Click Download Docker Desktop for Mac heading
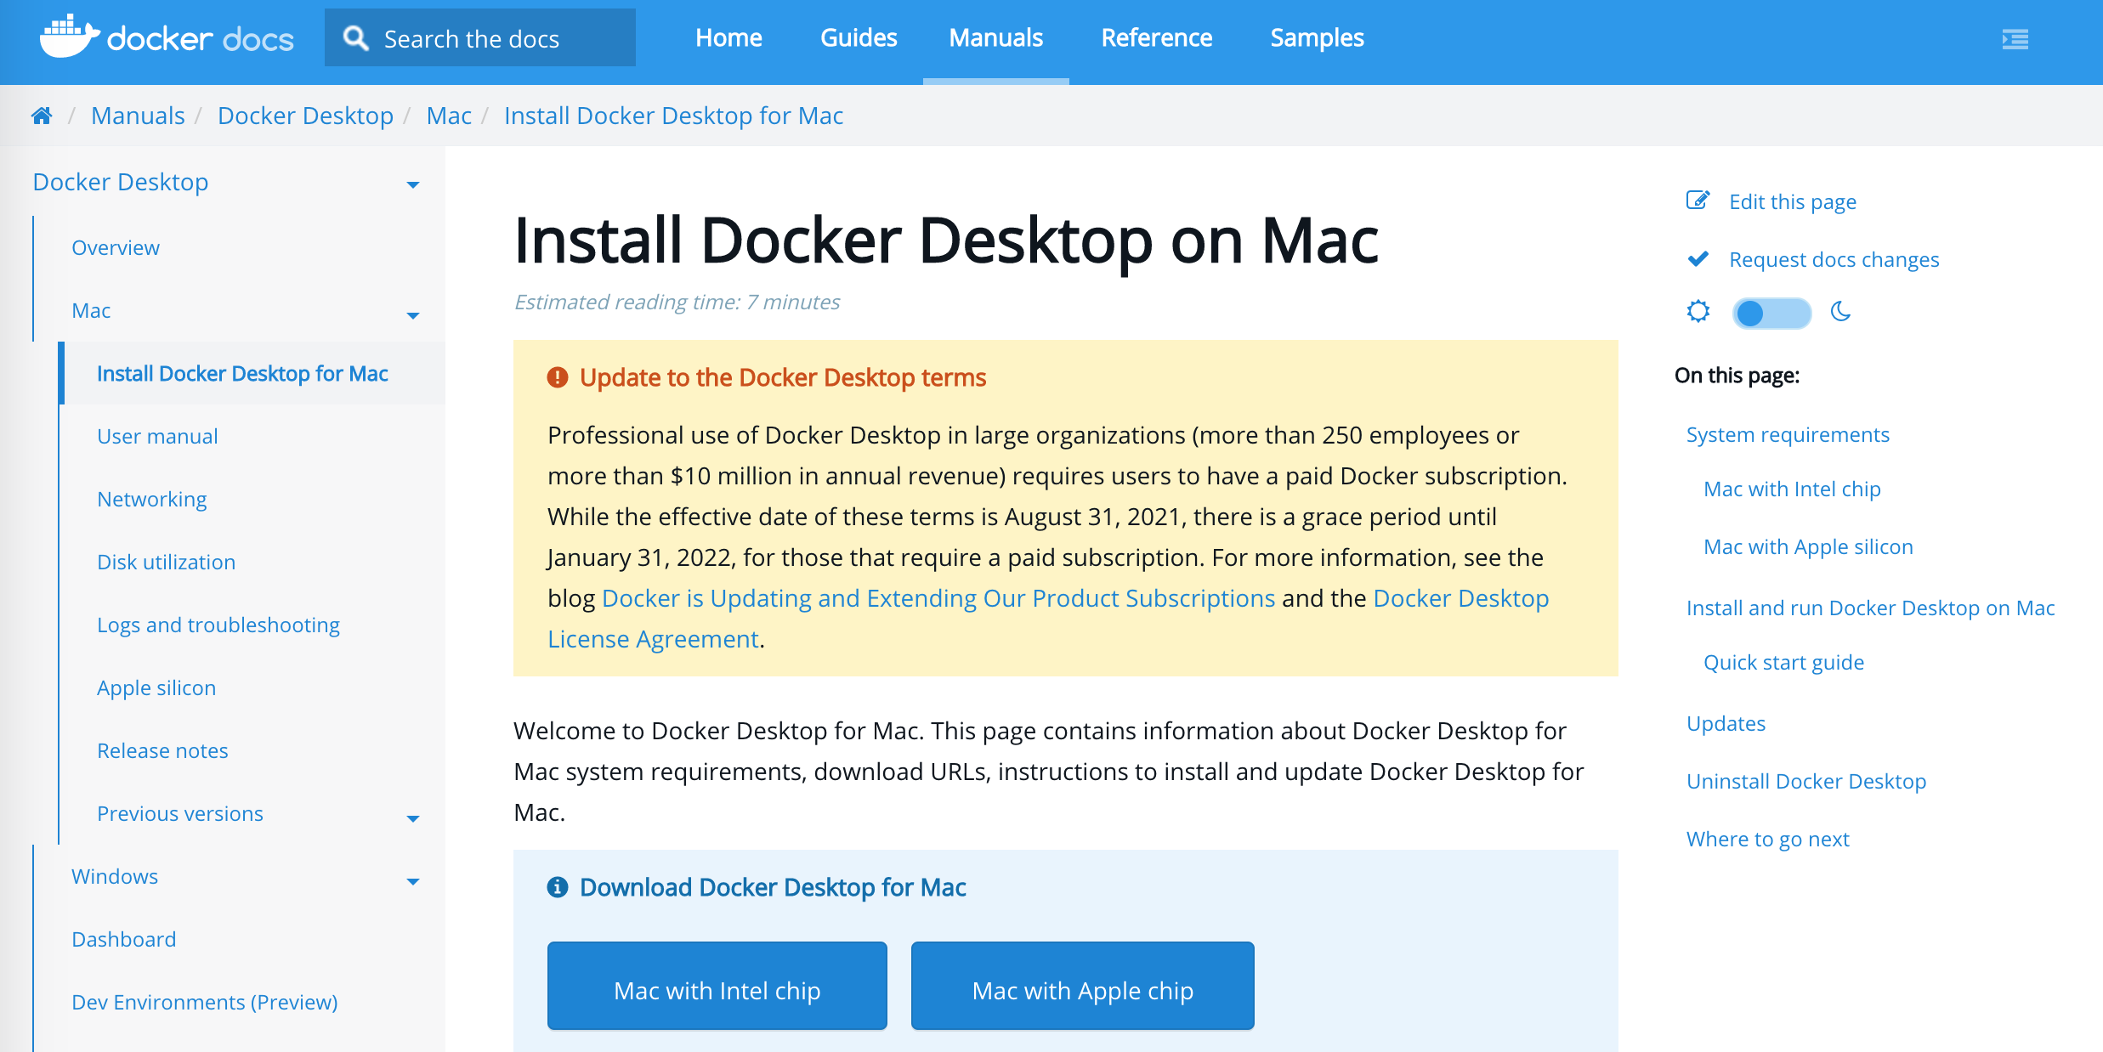The image size is (2103, 1052). click(x=773, y=887)
